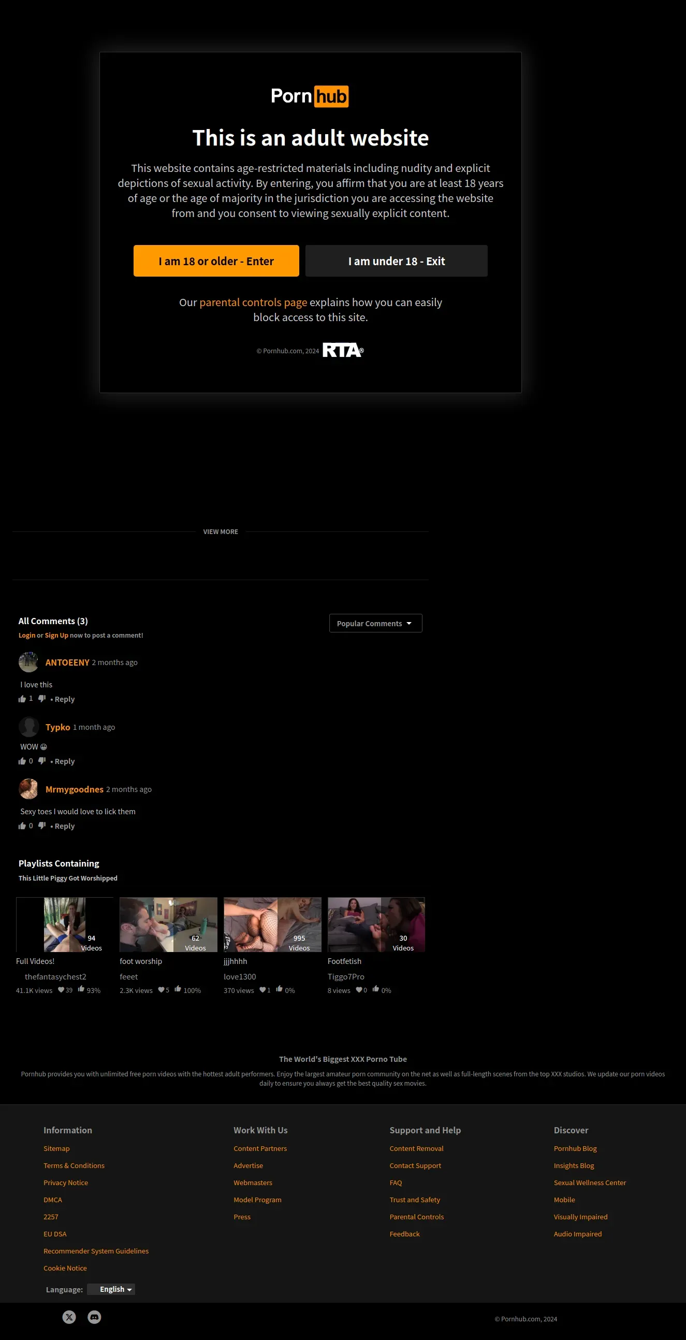Viewport: 686px width, 1340px height.
Task: Open the Cookie Notice footer link
Action: pyautogui.click(x=65, y=1268)
